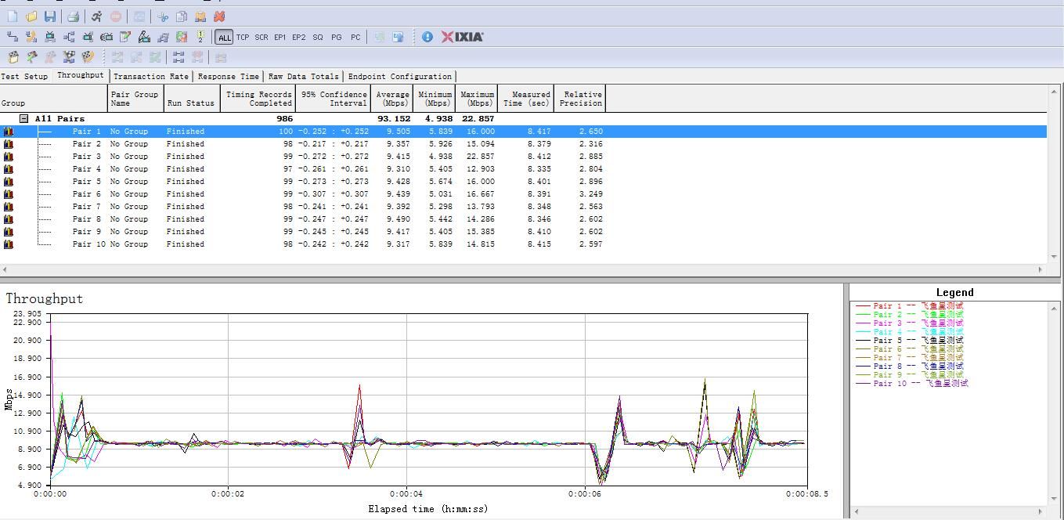Click the export icon beside the info icon

[x=398, y=37]
